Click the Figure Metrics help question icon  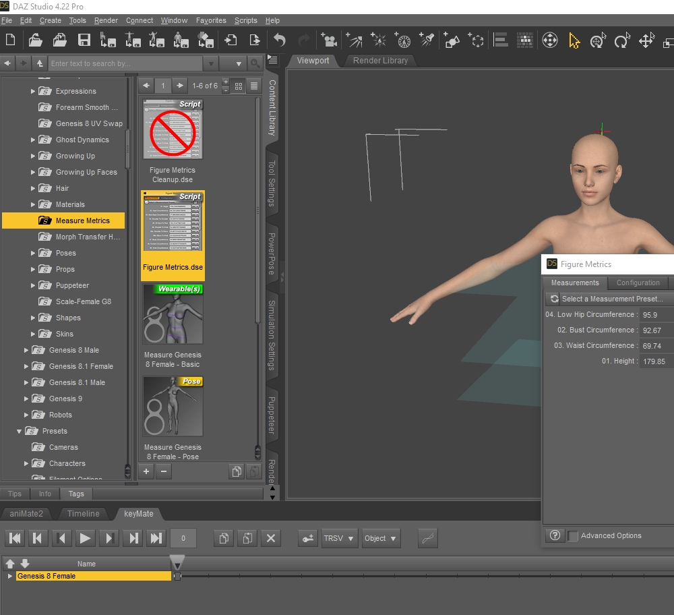coord(555,535)
